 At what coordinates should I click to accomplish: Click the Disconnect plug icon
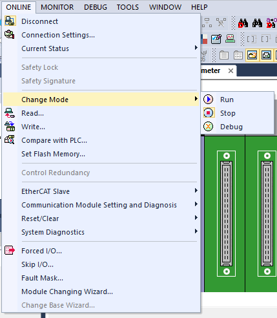(10, 21)
